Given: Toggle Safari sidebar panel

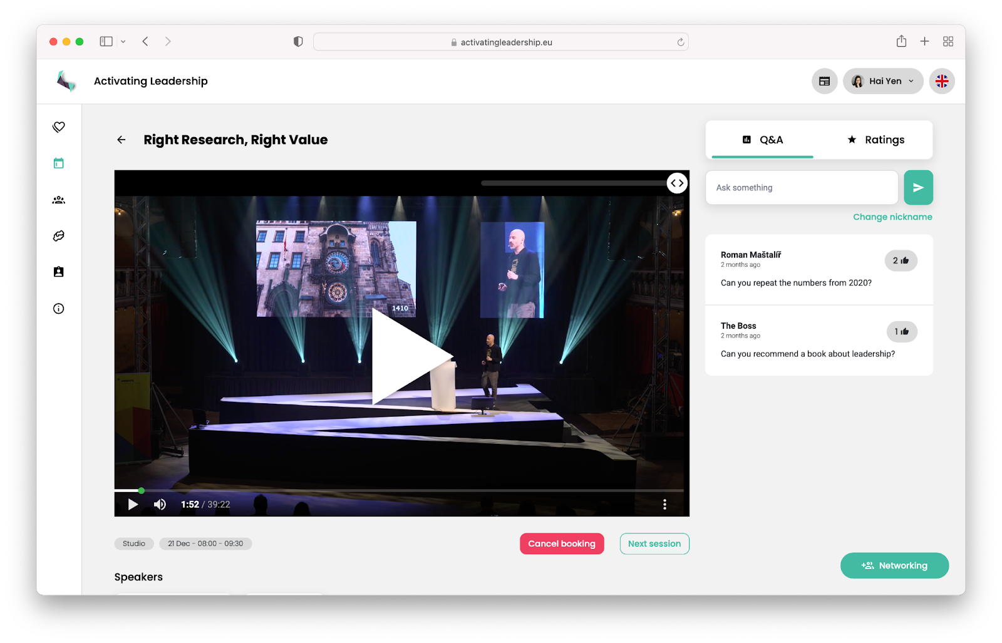Looking at the screenshot, I should 106,41.
